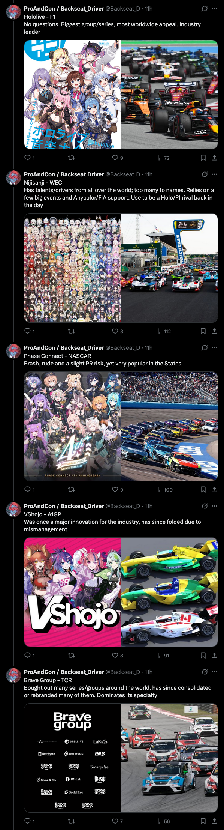Open ProAndCon author name on VShojo tweet
The height and width of the screenshot is (830, 224).
coord(64,506)
